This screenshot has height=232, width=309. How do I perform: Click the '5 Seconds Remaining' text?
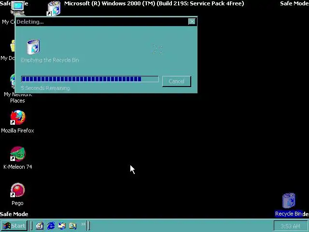(45, 88)
